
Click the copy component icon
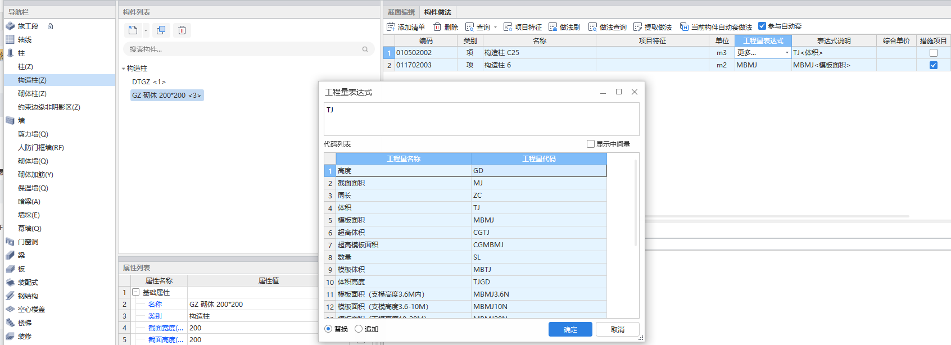[161, 30]
